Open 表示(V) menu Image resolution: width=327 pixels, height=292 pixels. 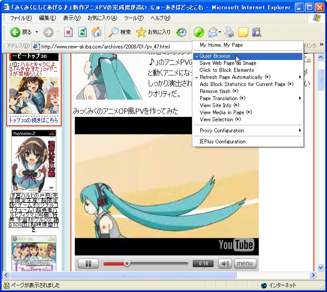pos(72,18)
